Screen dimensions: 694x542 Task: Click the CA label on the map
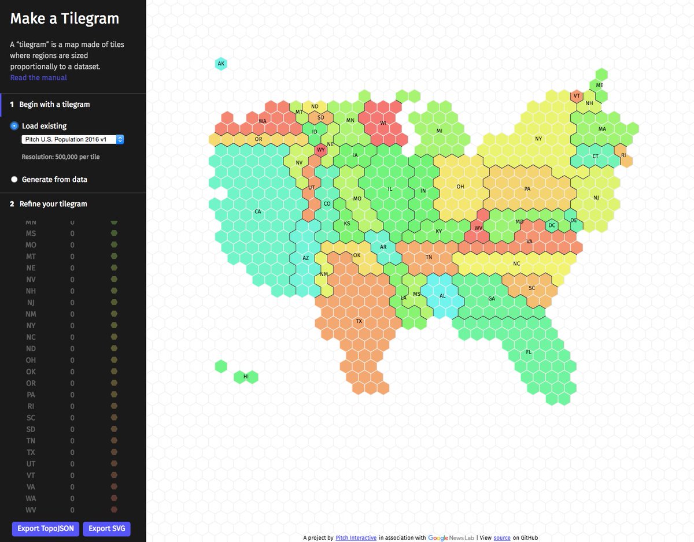pos(258,211)
